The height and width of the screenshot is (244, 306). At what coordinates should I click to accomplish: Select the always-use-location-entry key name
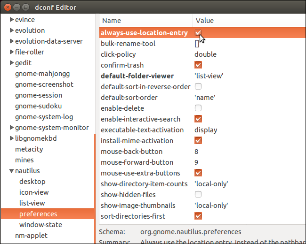pyautogui.click(x=144, y=33)
